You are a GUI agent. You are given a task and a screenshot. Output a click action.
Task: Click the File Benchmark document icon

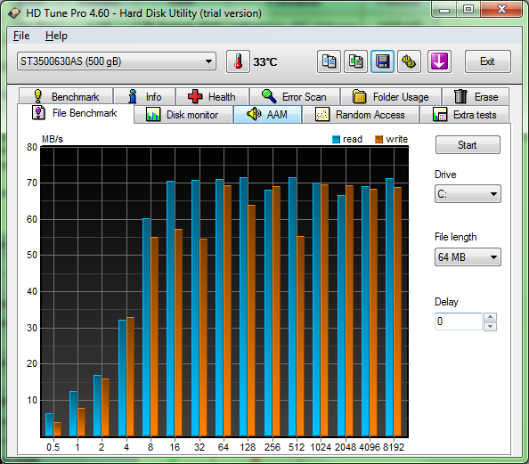38,113
